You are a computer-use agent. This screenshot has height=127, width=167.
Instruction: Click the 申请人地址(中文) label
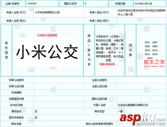click(x=99, y=12)
